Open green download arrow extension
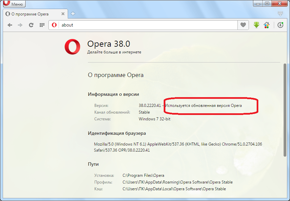Image resolution: width=290 pixels, height=201 pixels. pos(257,25)
